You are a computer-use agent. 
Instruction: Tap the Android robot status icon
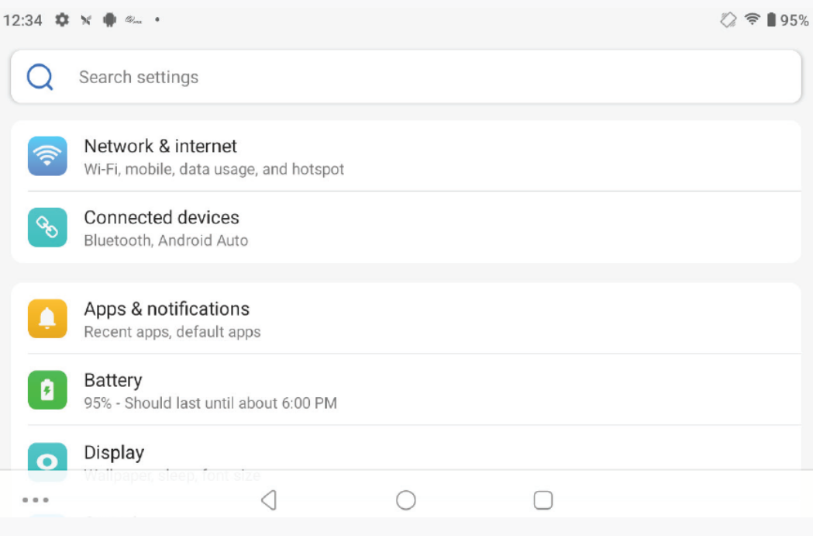click(109, 20)
